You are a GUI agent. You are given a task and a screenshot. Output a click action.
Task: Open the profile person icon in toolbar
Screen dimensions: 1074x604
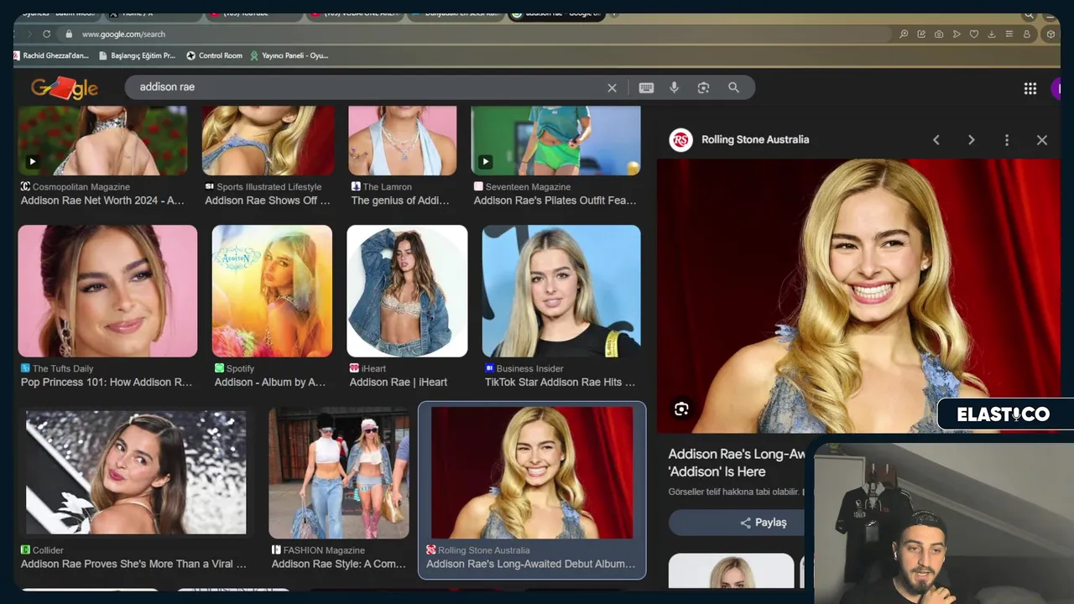(x=1027, y=34)
